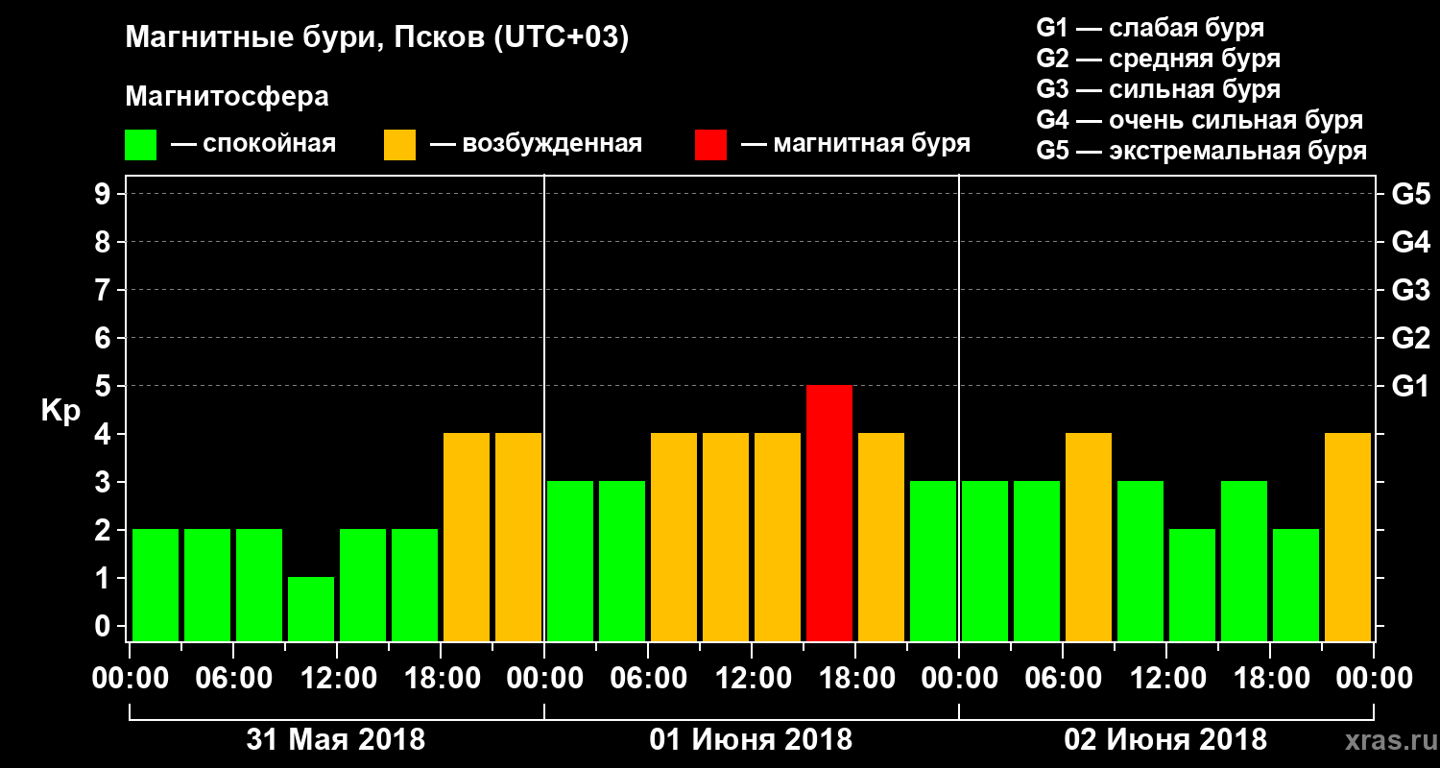Screen dimensions: 1440x768
Task: Click the G4 label on right axis
Action: tap(1410, 242)
